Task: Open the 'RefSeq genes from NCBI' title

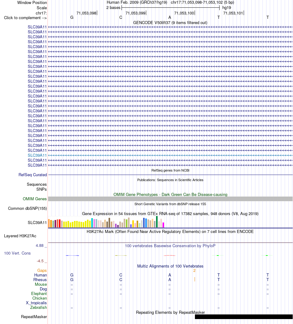Action: [x=170, y=170]
